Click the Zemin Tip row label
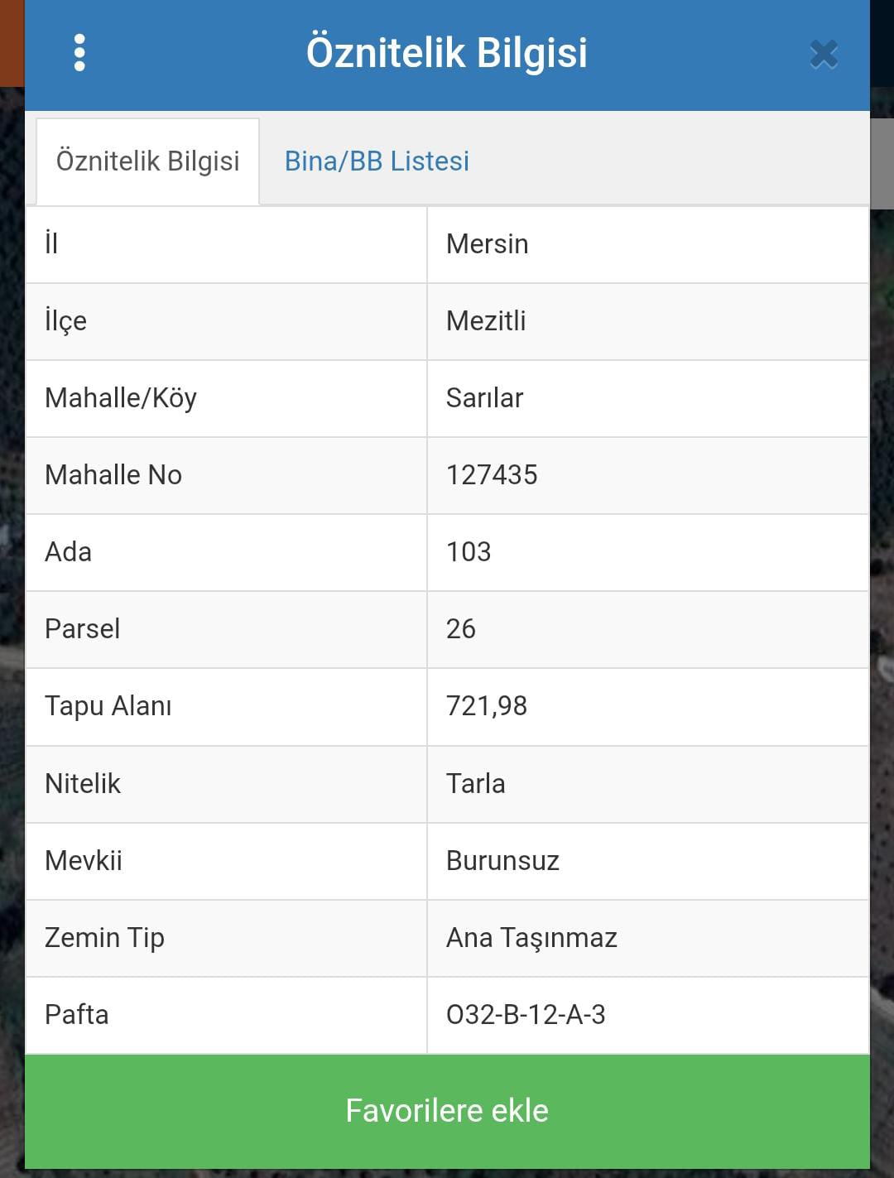The image size is (894, 1178). pos(104,938)
